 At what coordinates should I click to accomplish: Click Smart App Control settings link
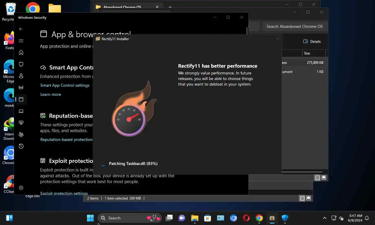[x=65, y=85]
